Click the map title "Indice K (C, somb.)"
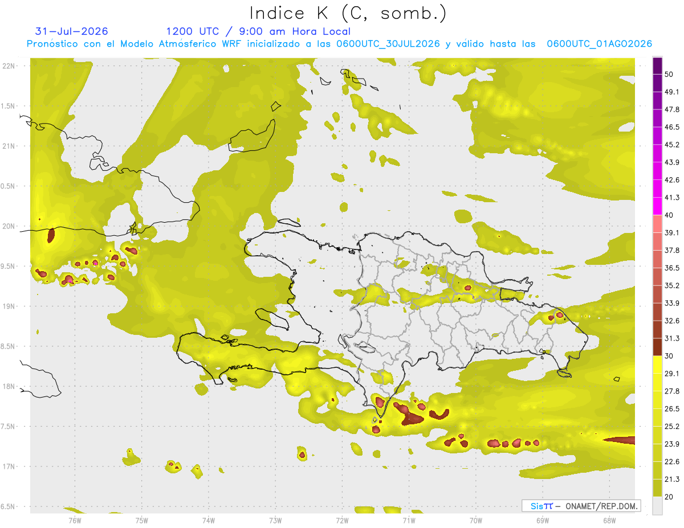 [348, 13]
